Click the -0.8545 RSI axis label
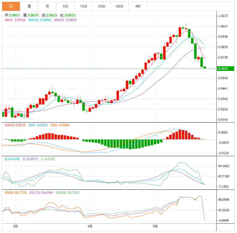 (x=224, y=221)
